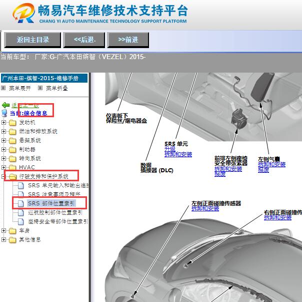The height and width of the screenshot is (302, 302).
Task: Open SRS 单元 升级 link
Action: [x=170, y=149]
